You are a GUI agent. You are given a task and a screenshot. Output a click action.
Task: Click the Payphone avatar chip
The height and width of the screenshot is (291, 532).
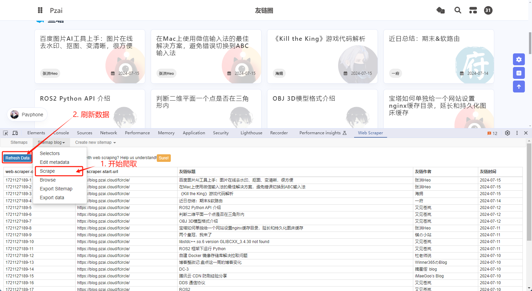click(x=27, y=115)
